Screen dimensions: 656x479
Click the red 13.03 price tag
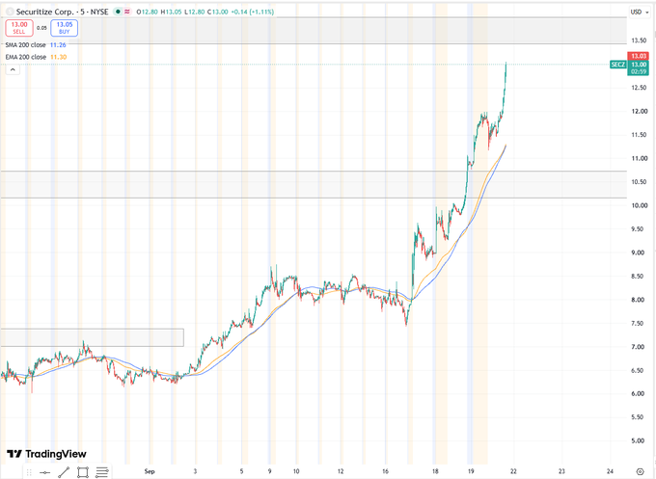click(639, 56)
